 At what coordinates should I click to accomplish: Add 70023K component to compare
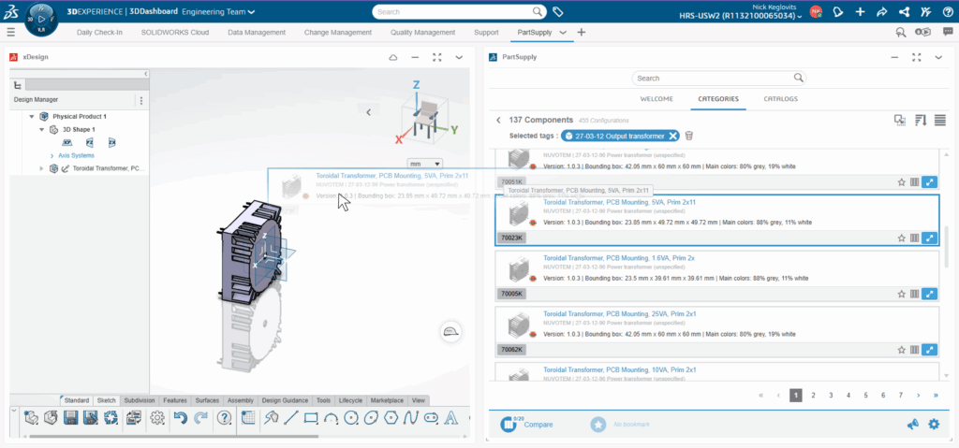[x=915, y=238]
